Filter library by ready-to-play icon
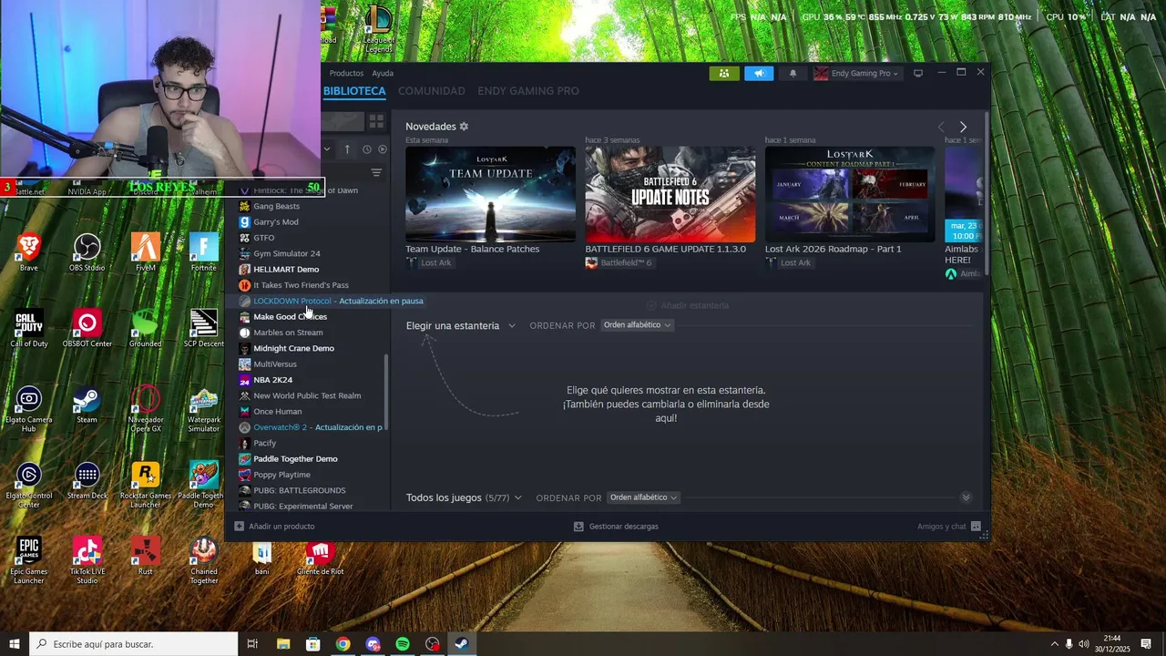 pos(383,149)
